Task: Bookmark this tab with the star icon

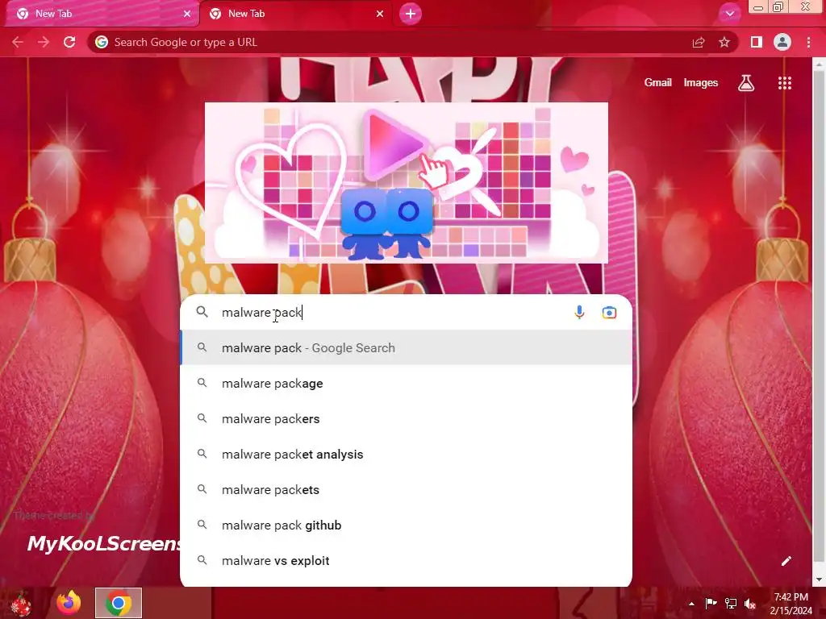Action: (724, 42)
